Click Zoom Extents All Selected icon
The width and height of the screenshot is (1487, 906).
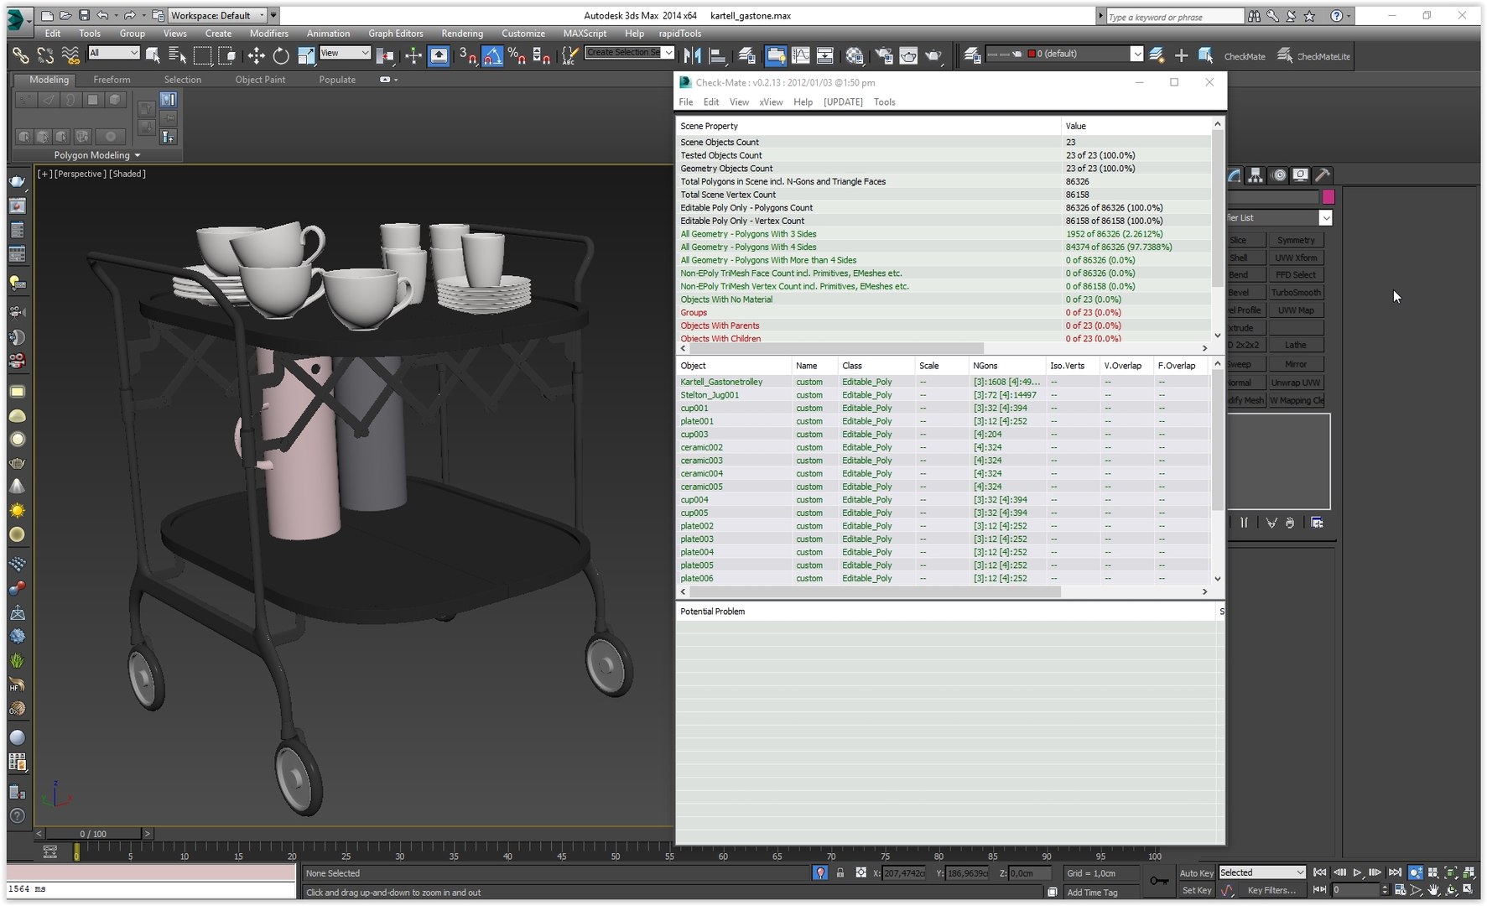pyautogui.click(x=1469, y=873)
